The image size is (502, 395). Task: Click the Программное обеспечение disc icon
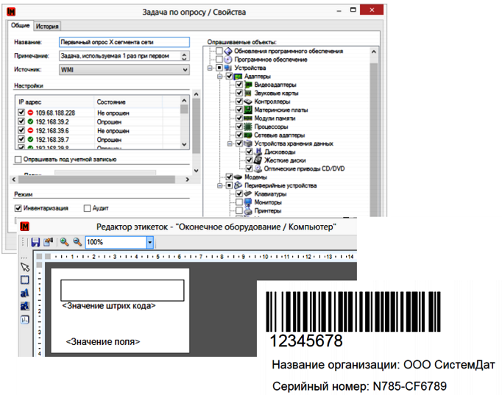228,60
